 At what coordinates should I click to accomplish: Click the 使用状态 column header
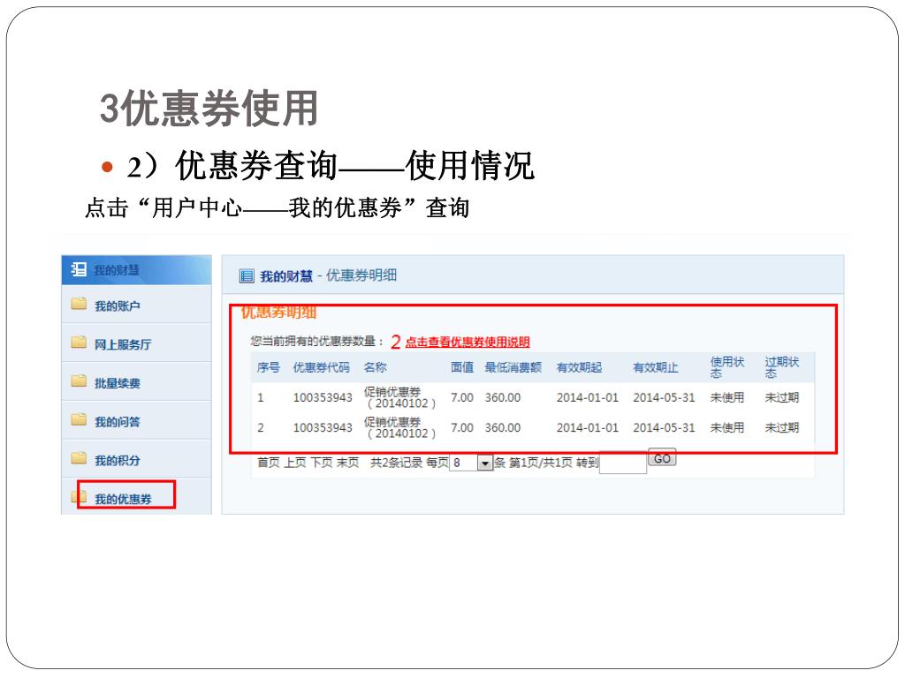727,367
